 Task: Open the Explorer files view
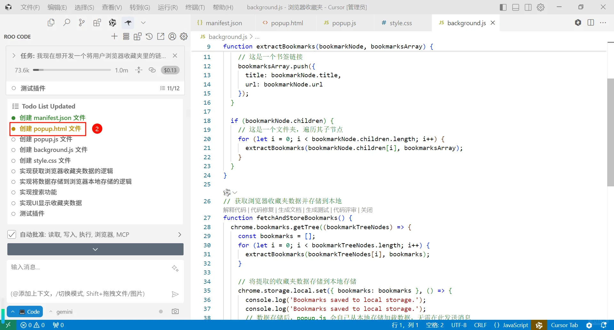pos(51,23)
